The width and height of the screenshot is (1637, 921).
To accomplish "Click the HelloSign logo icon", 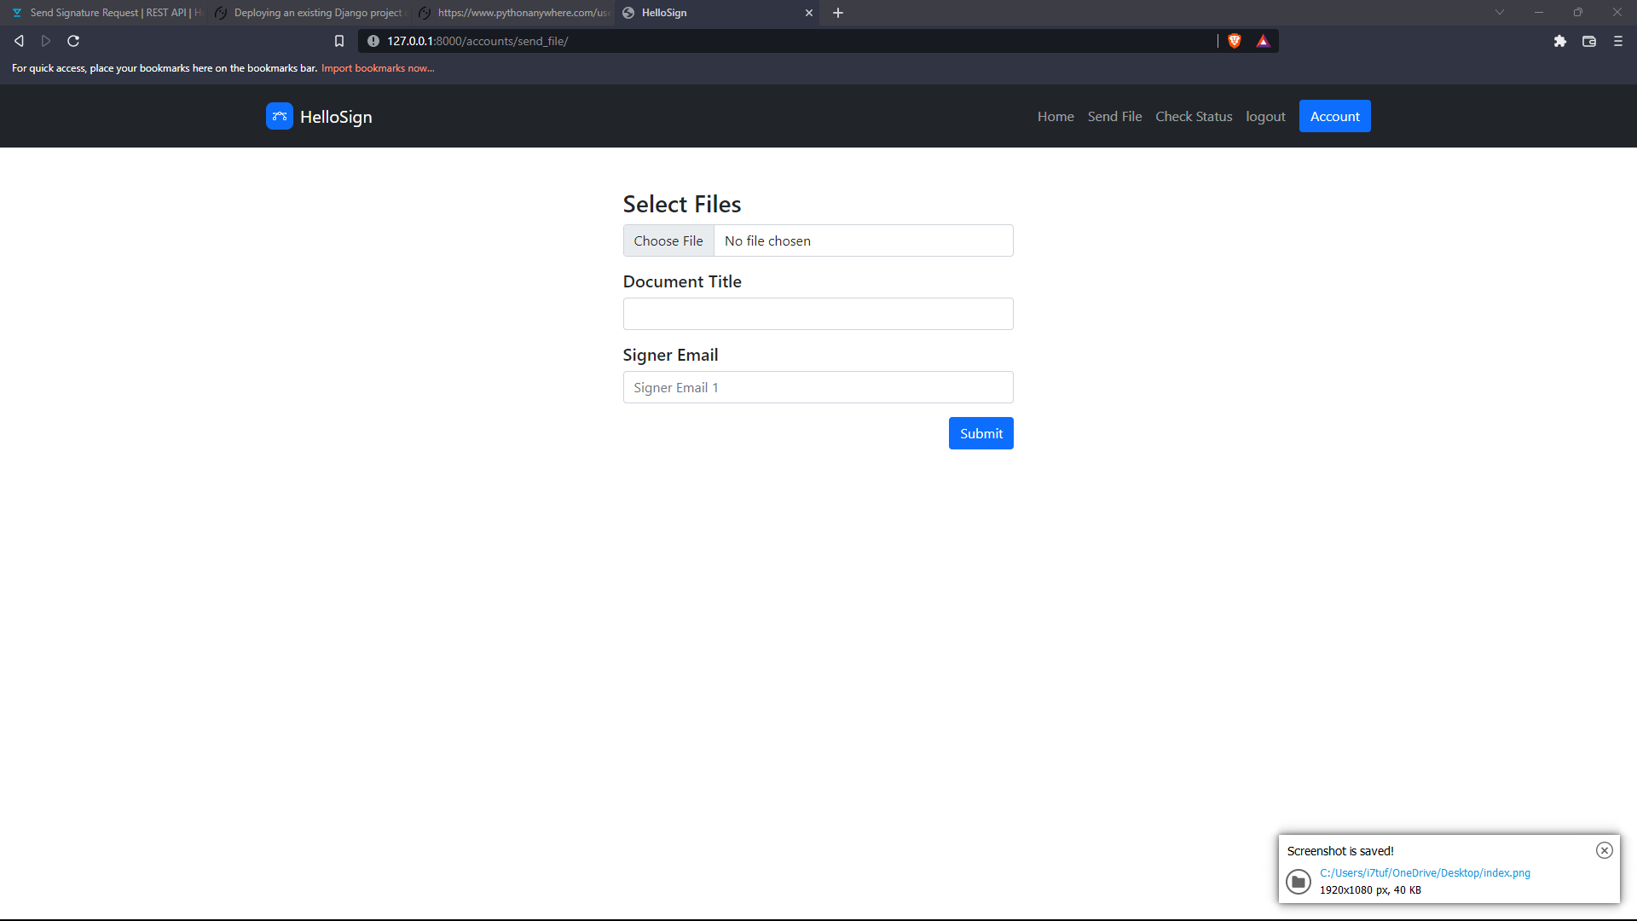I will 279,116.
